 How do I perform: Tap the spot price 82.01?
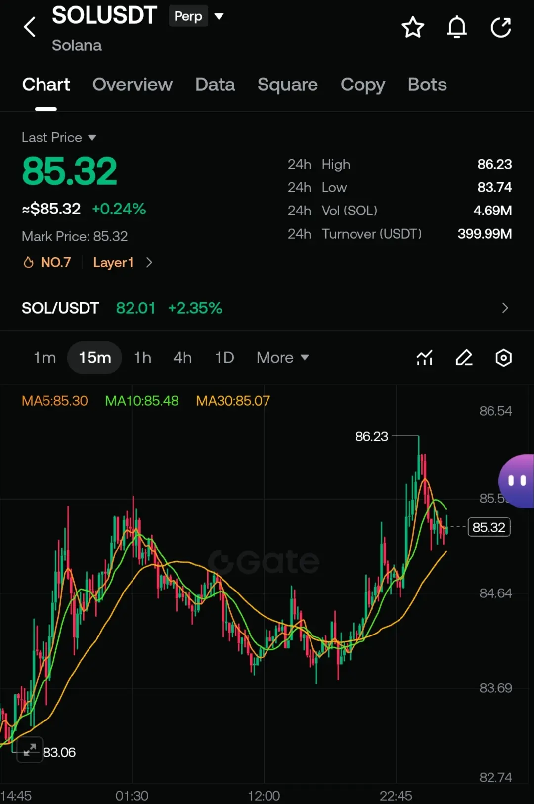coord(135,308)
